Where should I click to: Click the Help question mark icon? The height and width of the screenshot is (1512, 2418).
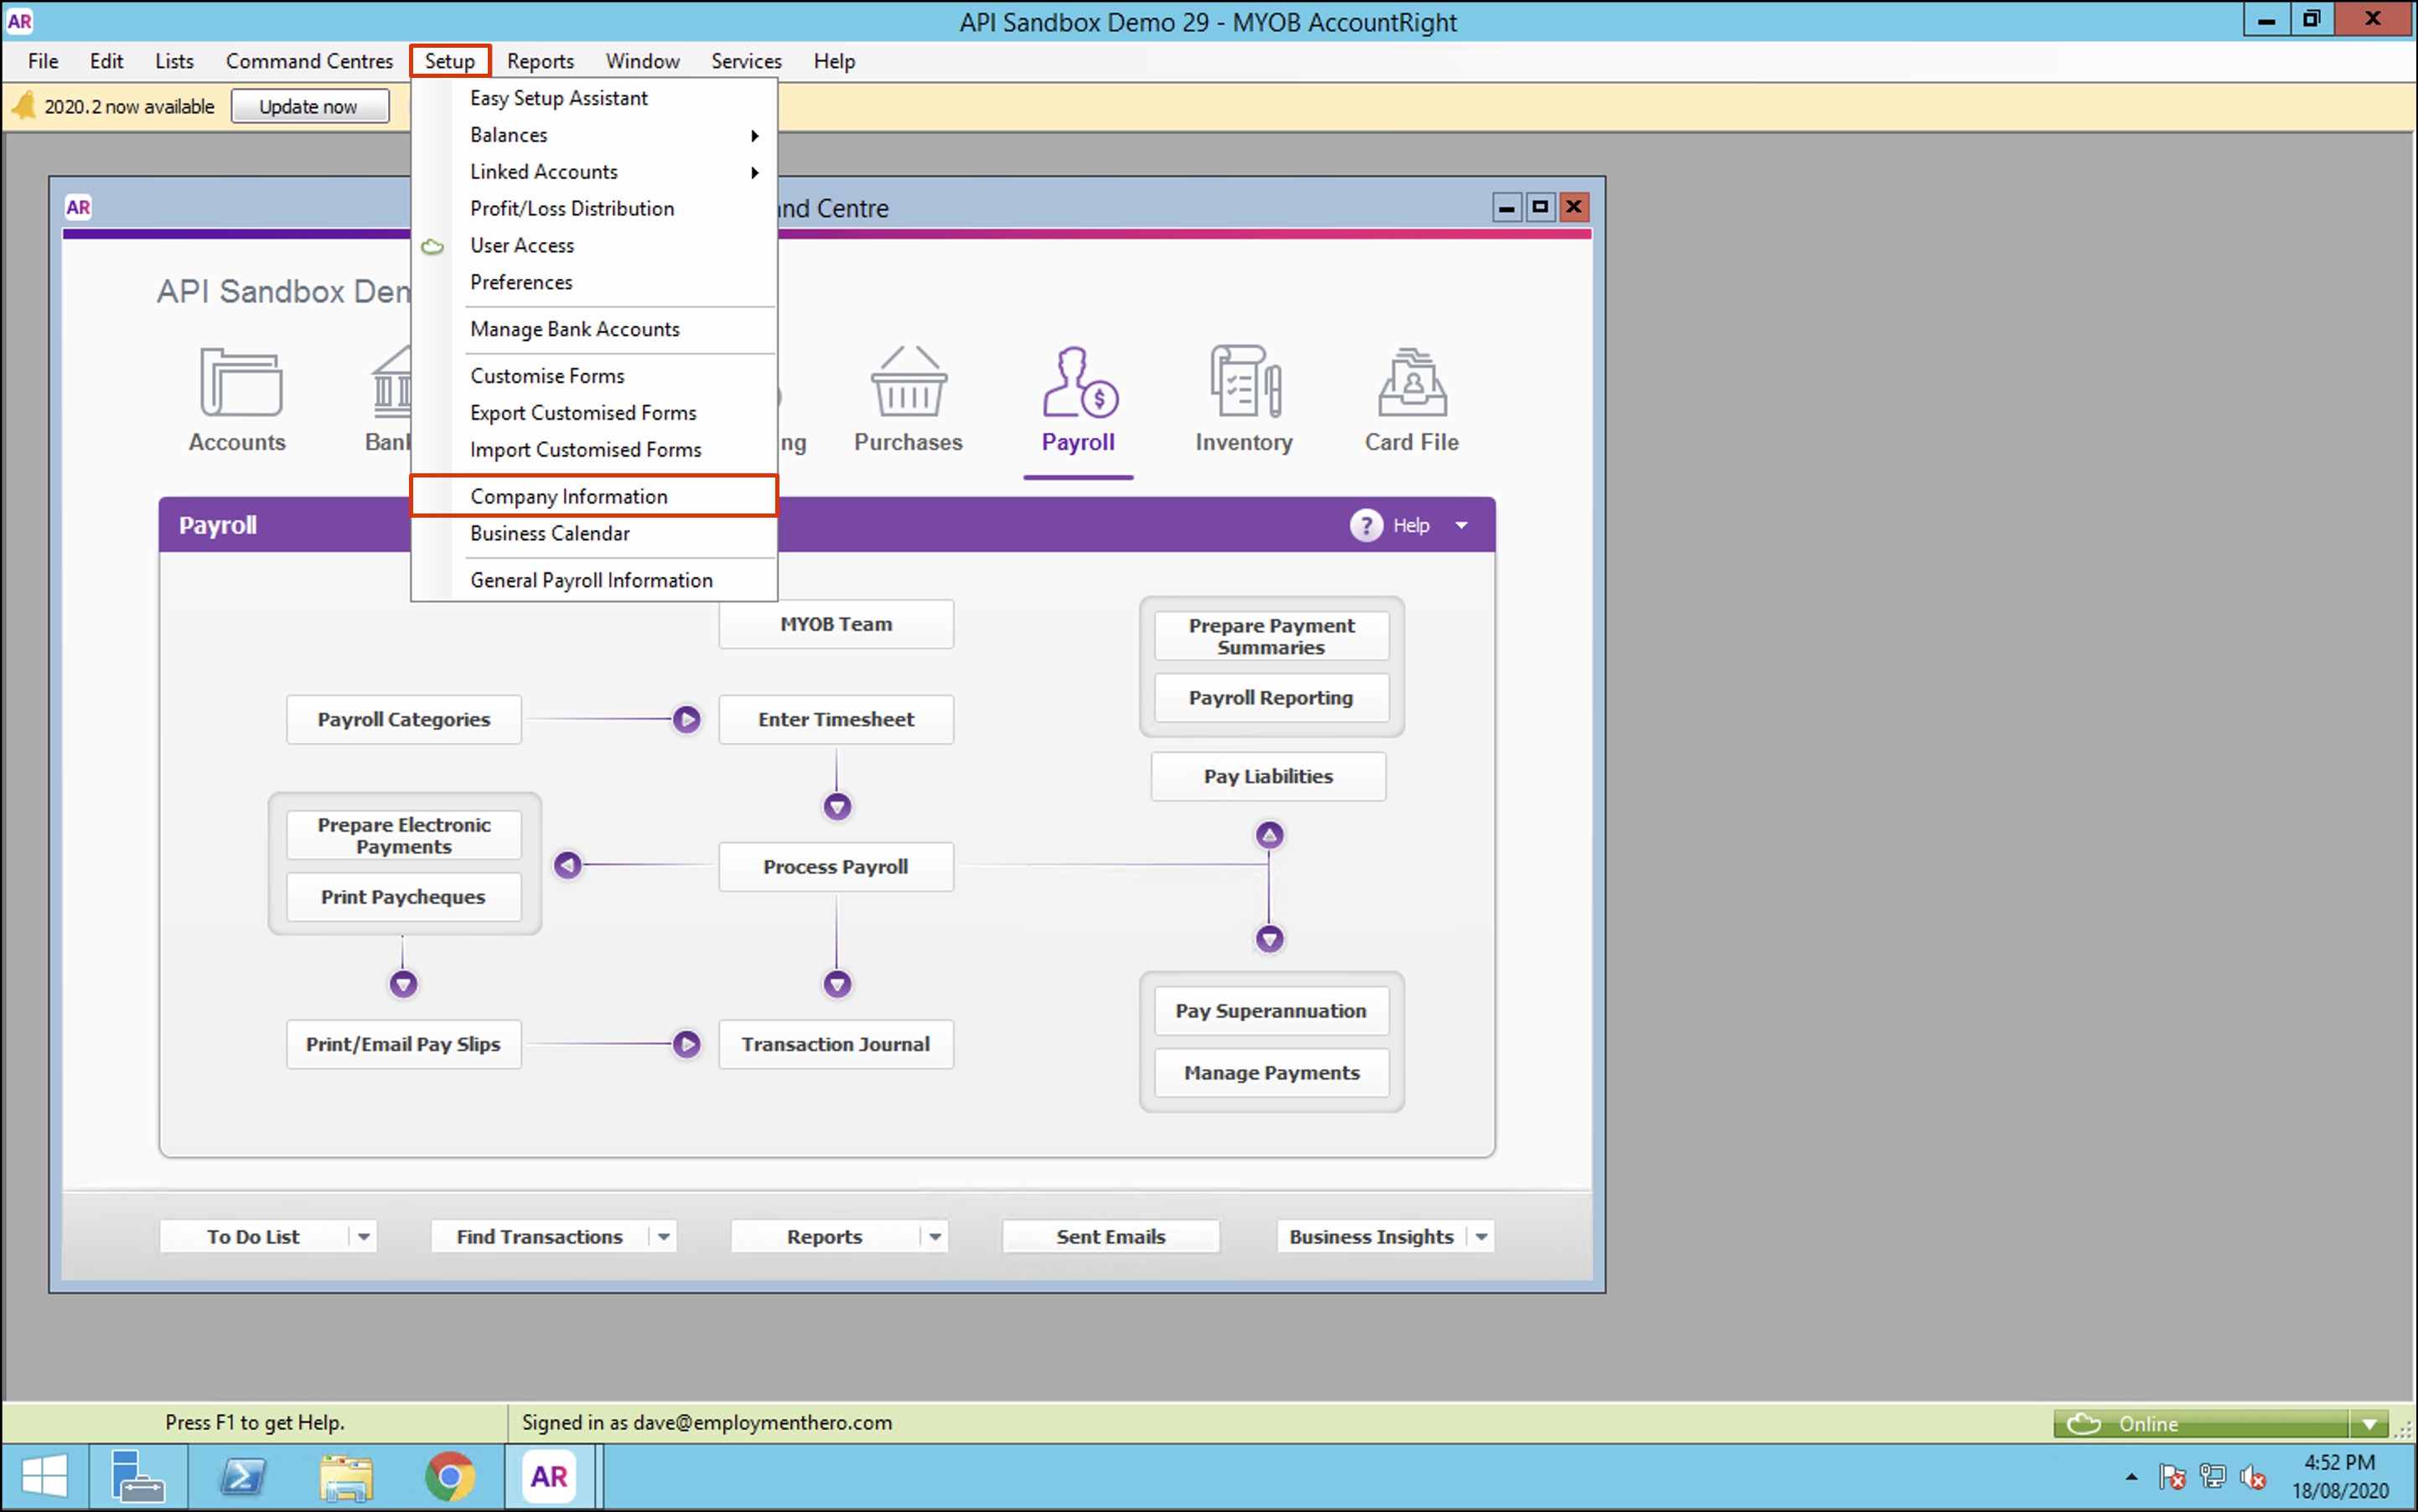tap(1365, 525)
